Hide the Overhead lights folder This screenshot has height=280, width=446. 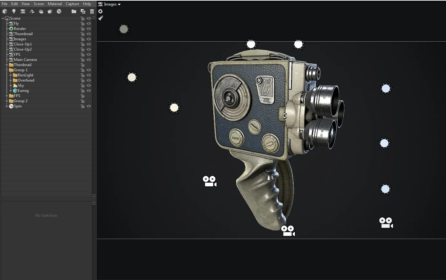(x=89, y=80)
